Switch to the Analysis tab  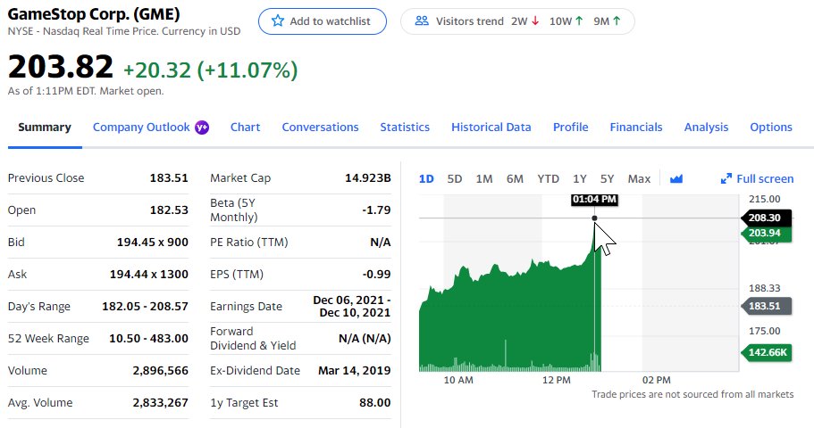(706, 128)
